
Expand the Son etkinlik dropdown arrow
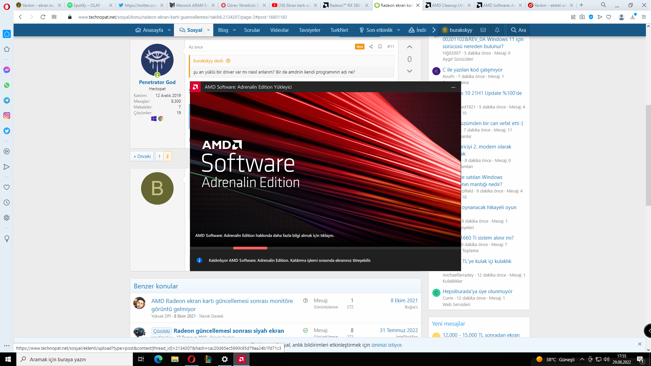coord(399,30)
